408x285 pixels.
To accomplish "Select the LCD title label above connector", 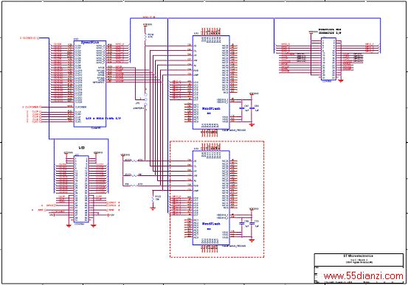I will pyautogui.click(x=82, y=147).
